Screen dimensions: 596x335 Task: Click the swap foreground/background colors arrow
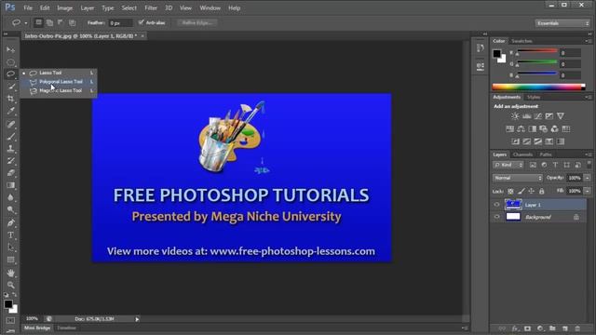[15, 295]
